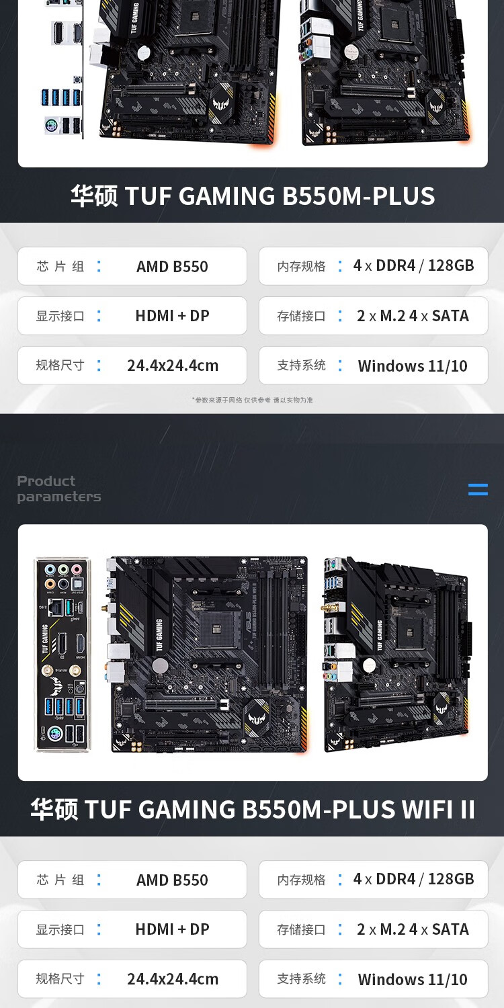Click the first 芯片组 AMD B550 spec box
Viewport: 504px width, 1008px height.
(132, 266)
